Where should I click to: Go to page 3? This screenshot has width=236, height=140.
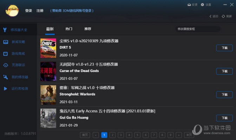[x=121, y=135]
